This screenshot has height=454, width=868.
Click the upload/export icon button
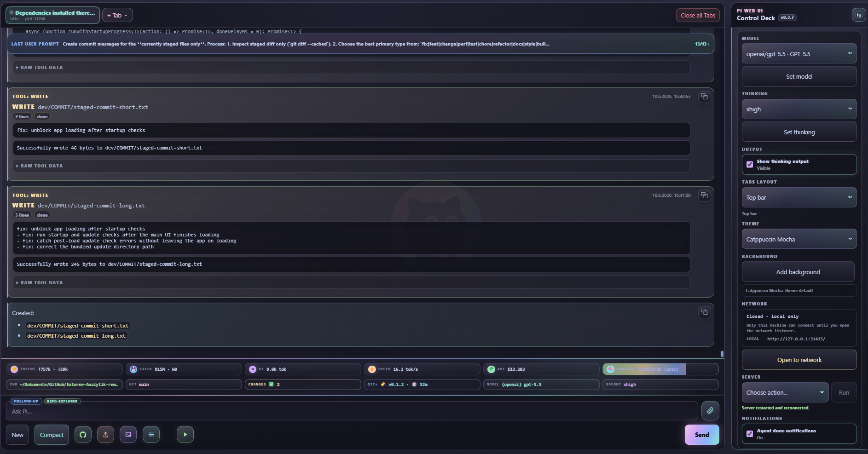click(x=105, y=435)
